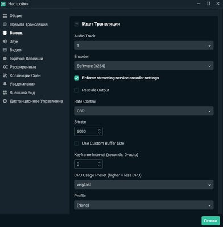The height and width of the screenshot is (227, 223).
Task: Click the bell icon next to Уведомления
Action: [5, 84]
